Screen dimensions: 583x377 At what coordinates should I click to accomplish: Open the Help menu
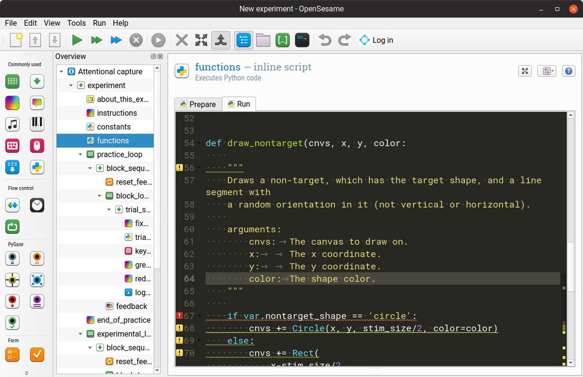(x=120, y=23)
